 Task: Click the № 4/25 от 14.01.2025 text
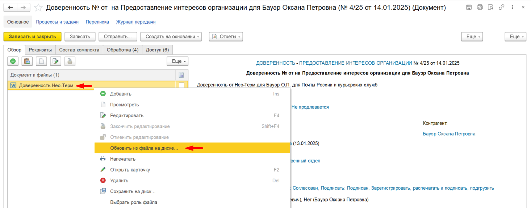(436, 63)
